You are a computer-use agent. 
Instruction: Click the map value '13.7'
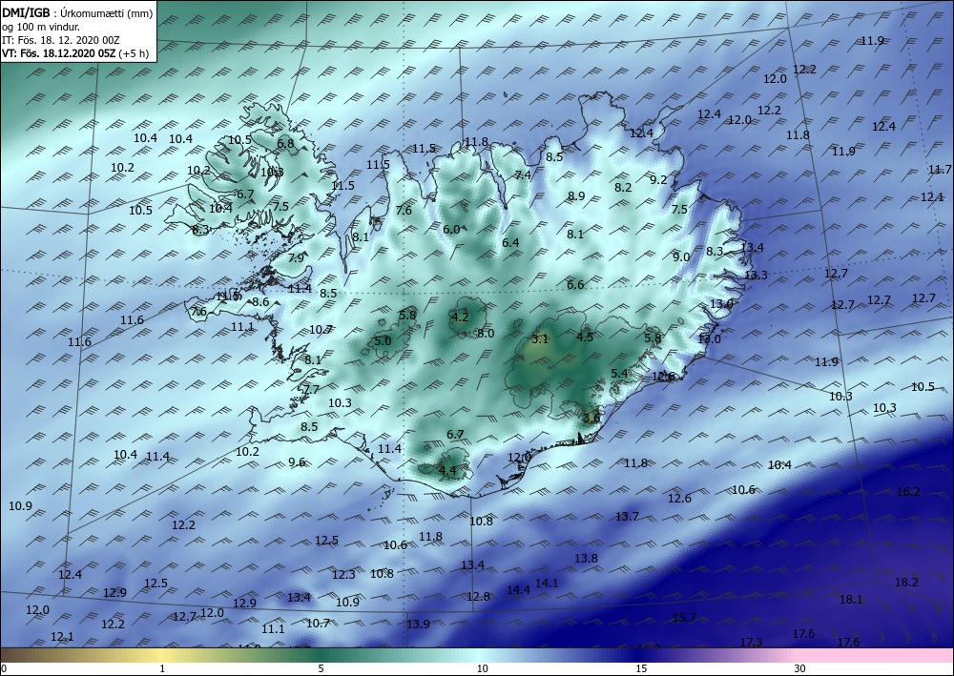tap(628, 516)
